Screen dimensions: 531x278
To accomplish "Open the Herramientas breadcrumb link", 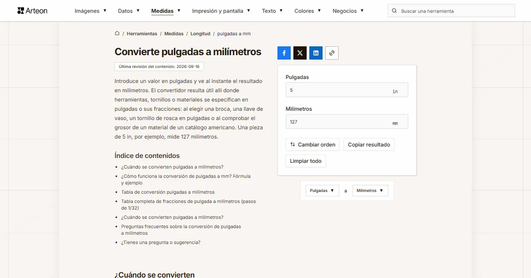I will tap(142, 34).
